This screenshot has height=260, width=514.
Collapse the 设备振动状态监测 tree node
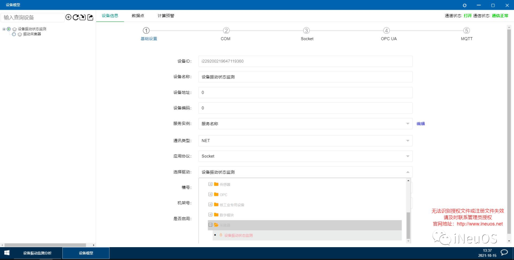[x=4, y=29]
